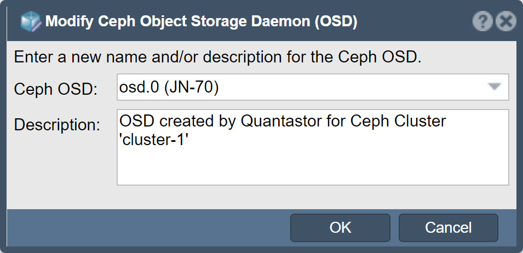Focus the Description text area

coord(313,147)
